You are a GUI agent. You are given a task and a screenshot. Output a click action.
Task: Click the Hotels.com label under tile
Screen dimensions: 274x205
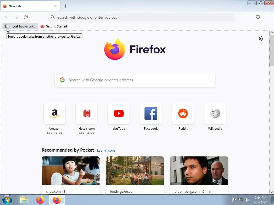(86, 129)
